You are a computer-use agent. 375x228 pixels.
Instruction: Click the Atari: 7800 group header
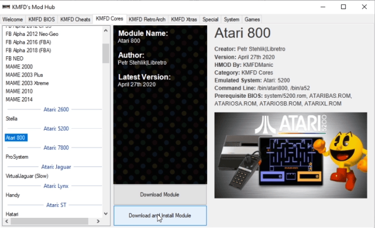click(x=56, y=148)
